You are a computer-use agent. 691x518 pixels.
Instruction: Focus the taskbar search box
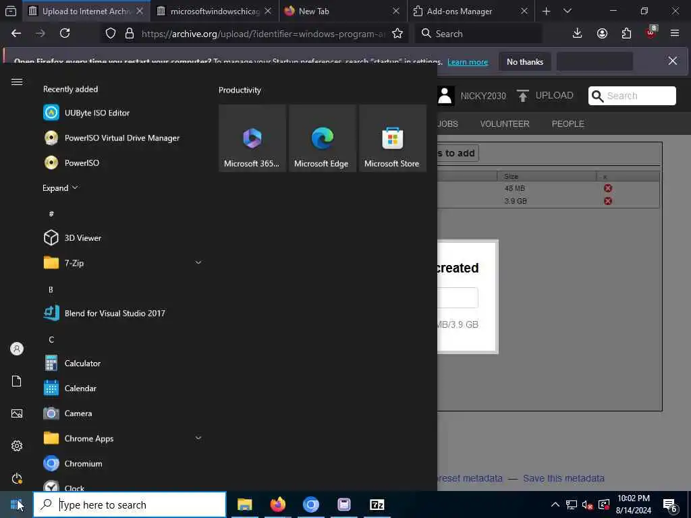pyautogui.click(x=130, y=505)
